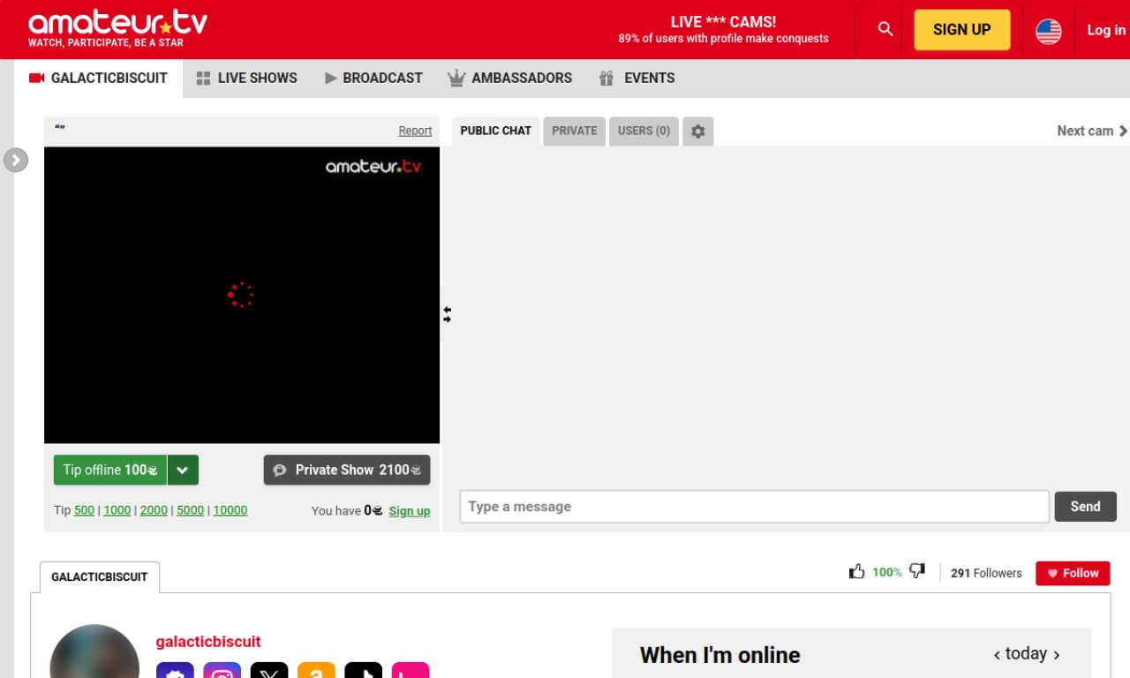1130x678 pixels.
Task: Click the Type a message field
Action: 754,507
